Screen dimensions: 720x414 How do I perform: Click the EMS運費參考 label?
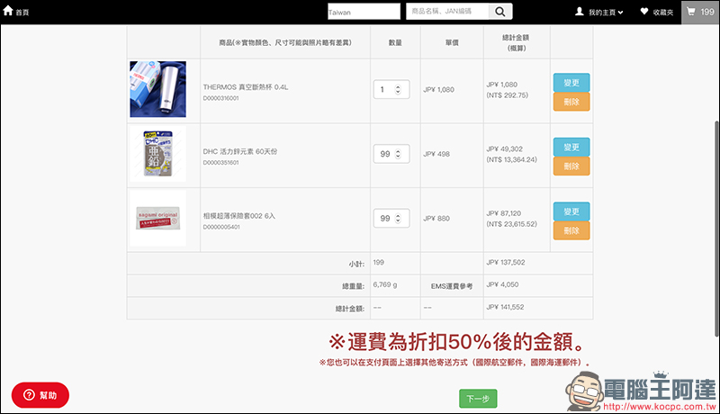[x=452, y=286]
